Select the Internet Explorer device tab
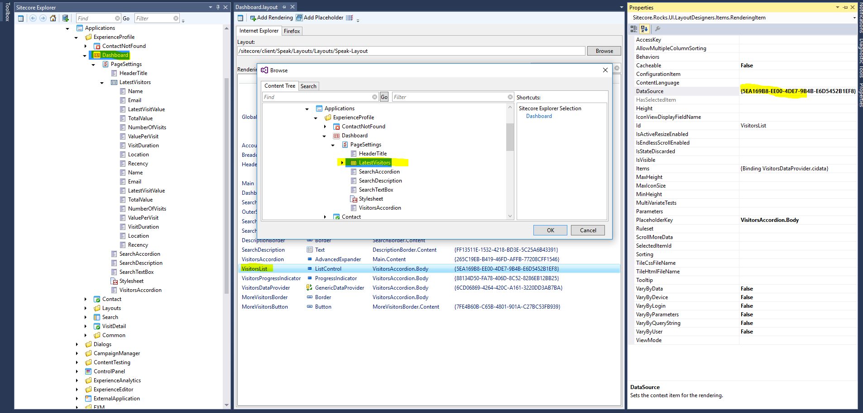Image resolution: width=863 pixels, height=413 pixels. coord(259,31)
